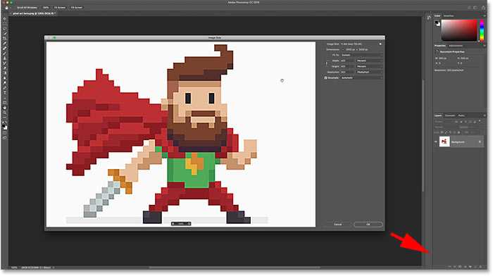Select the Gradient tool
This screenshot has height=276, width=493.
(4, 73)
